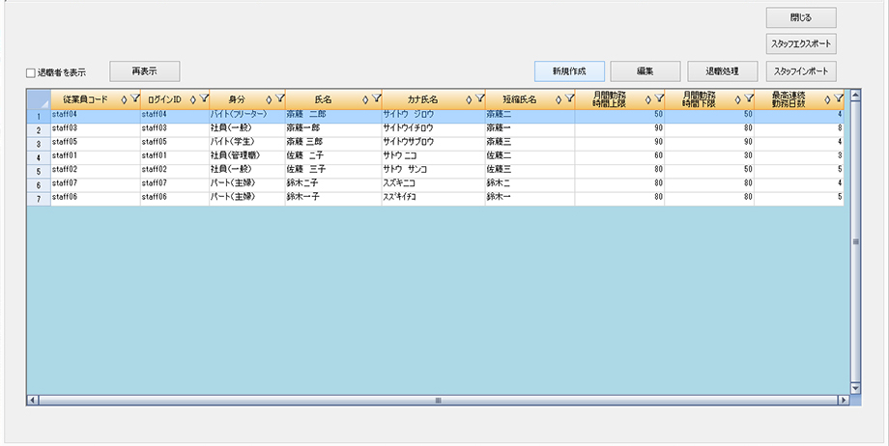The image size is (889, 446).
Task: Enable the 退職者を表示 checkbox
Action: [x=31, y=72]
